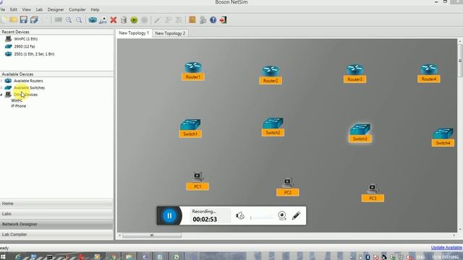
Task: Expand the Available Switches tree node
Action: tap(1, 87)
